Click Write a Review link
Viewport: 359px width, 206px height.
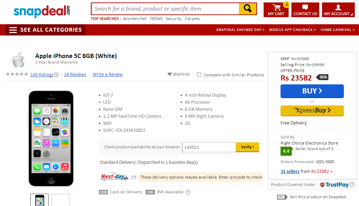click(x=108, y=74)
